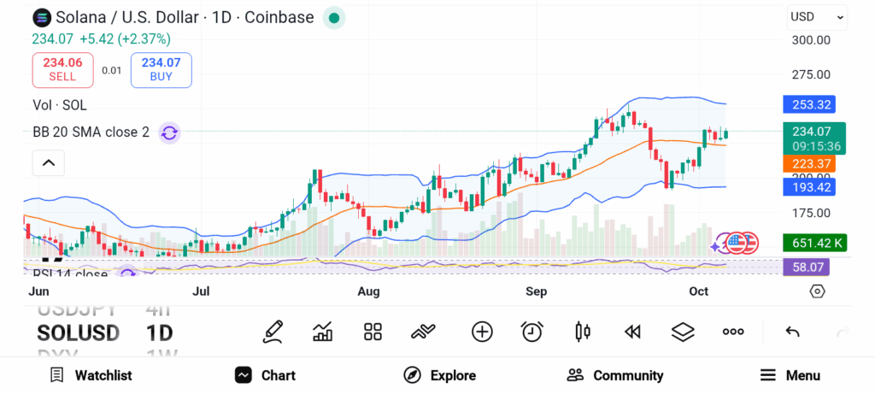Open the USD currency dropdown

point(817,17)
